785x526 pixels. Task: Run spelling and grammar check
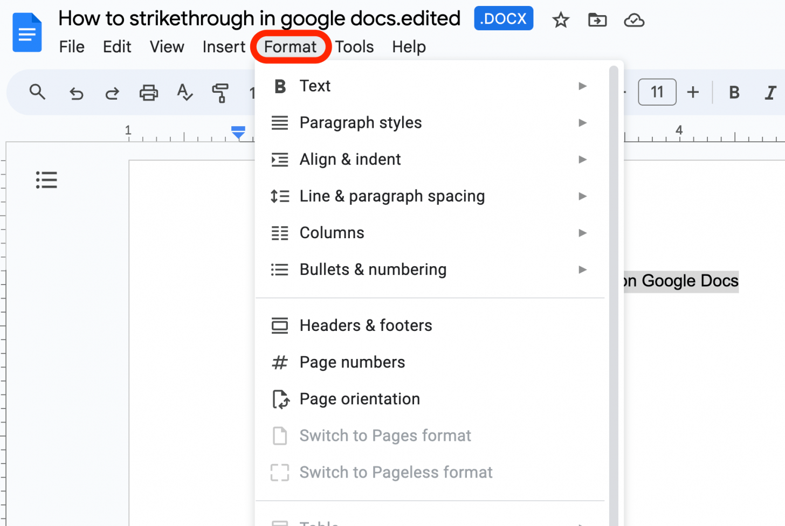point(184,93)
